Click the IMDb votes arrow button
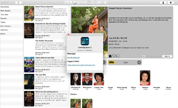Image resolution: width=178 pixels, height=108 pixels. click(139, 62)
